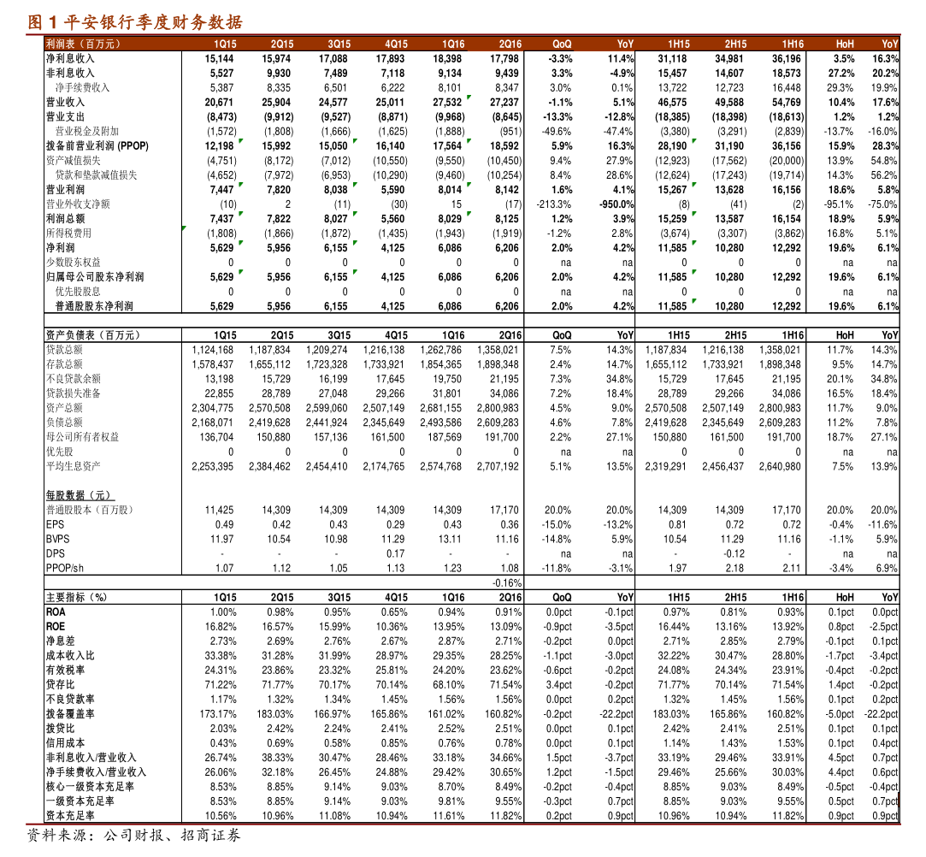Select the 2Q15 column header
Viewport: 926px width, 857px height.
click(282, 44)
